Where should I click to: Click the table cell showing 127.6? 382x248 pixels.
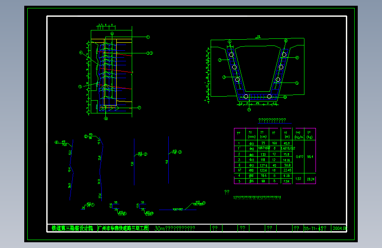(263, 165)
